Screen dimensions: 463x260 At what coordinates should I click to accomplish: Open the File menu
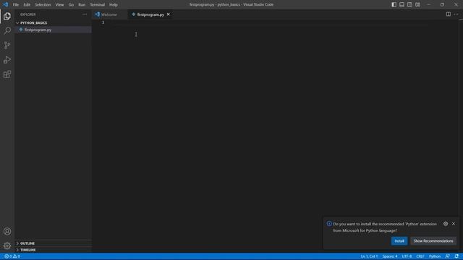pyautogui.click(x=16, y=4)
